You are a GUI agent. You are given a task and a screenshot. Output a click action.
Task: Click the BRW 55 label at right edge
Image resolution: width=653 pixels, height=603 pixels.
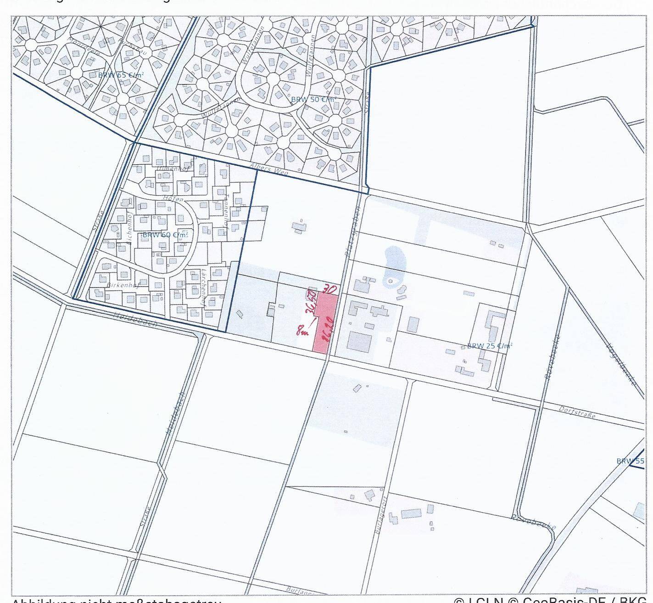point(631,461)
